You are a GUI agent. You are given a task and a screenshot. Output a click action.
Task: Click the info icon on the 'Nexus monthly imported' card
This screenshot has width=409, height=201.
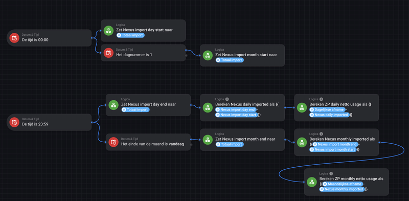(x=321, y=134)
